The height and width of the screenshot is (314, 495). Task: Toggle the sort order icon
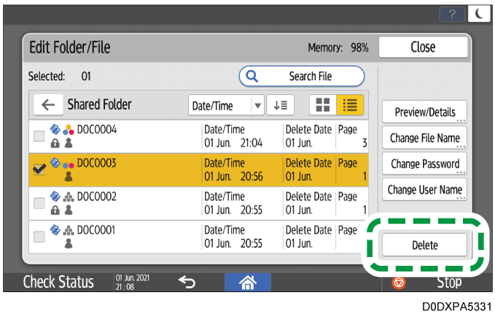(279, 105)
